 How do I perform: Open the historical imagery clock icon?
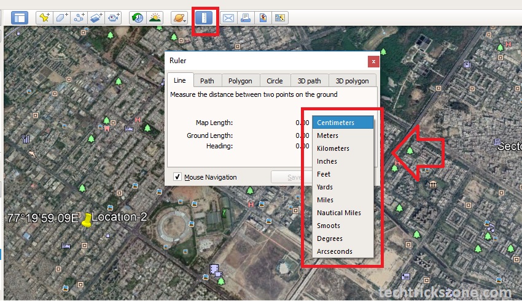pos(138,18)
